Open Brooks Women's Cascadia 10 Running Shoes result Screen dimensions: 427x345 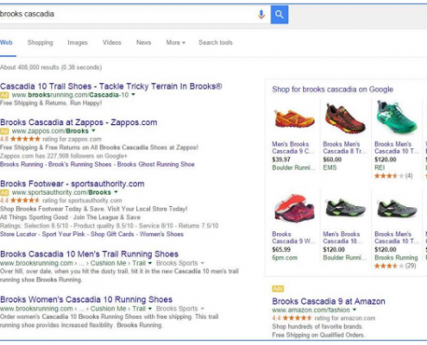[86, 299]
